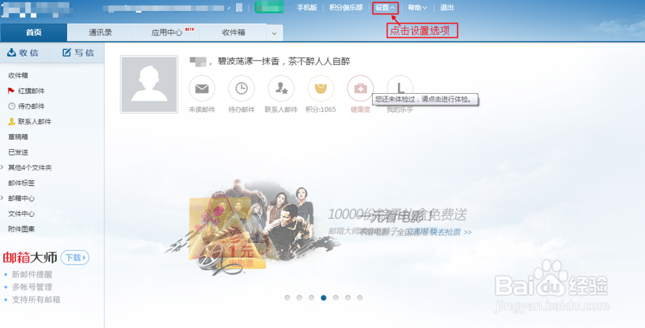This screenshot has height=328, width=645.
Task: Click the 邮箱大师 下载 button
Action: [75, 257]
